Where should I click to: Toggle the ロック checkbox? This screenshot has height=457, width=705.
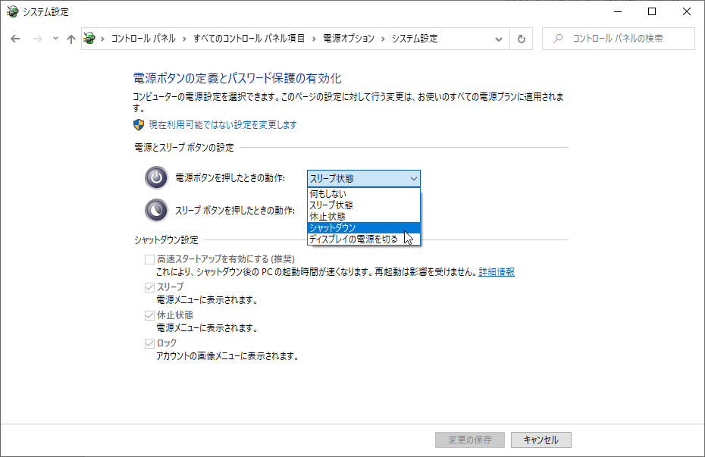pos(150,343)
